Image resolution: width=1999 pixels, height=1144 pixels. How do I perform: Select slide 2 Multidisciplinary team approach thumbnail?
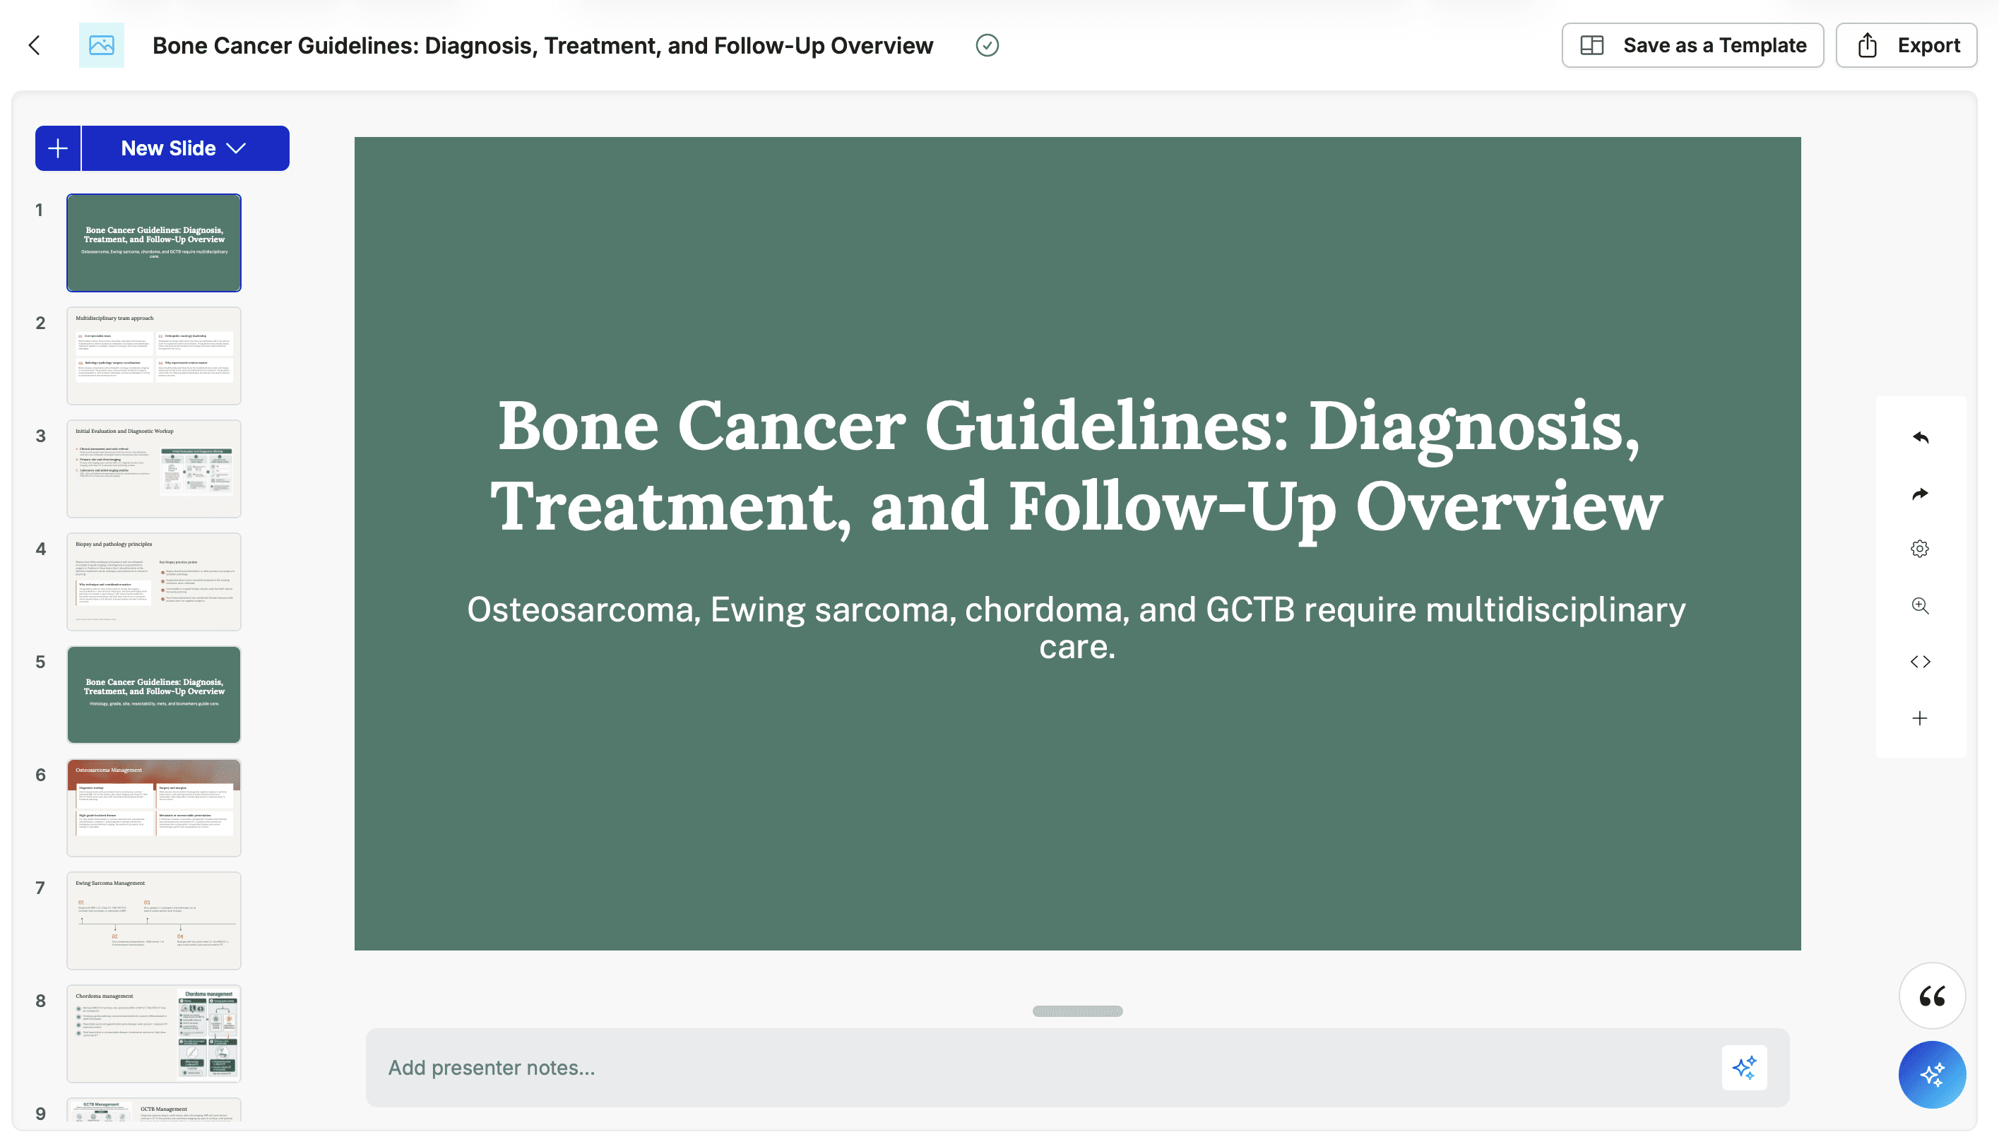point(154,356)
